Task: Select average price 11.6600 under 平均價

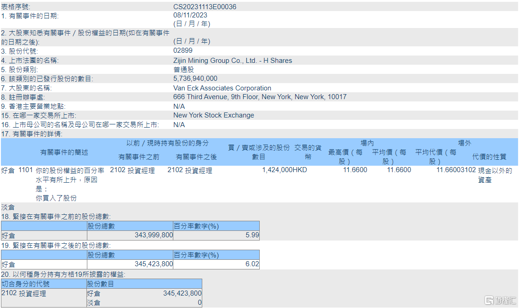Action: tap(399, 170)
